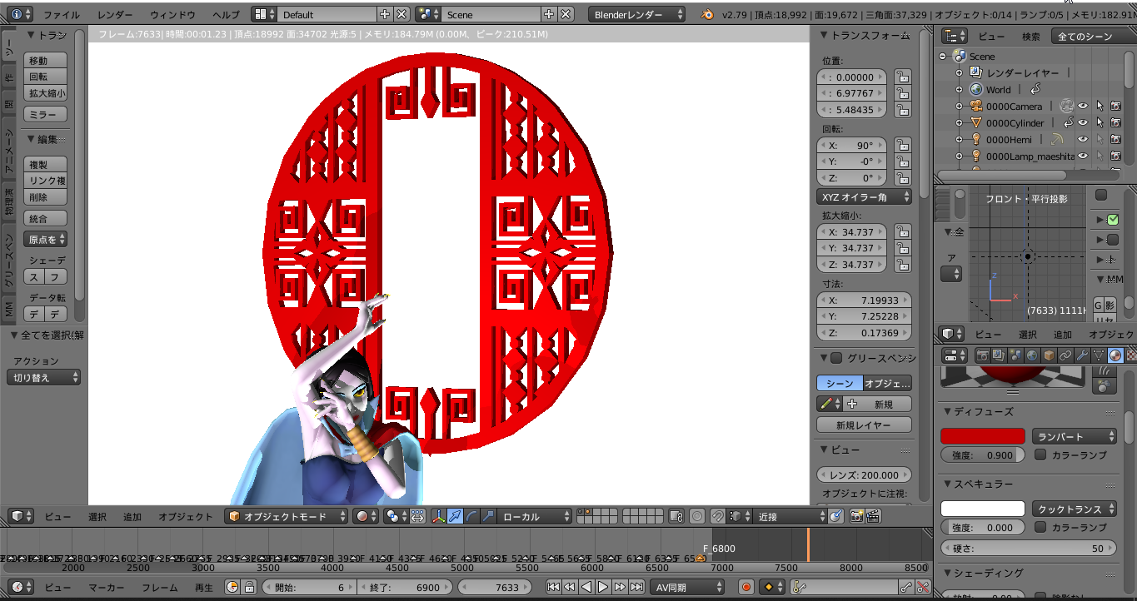Jump to the first frame
Image resolution: width=1137 pixels, height=601 pixels.
coord(553,587)
